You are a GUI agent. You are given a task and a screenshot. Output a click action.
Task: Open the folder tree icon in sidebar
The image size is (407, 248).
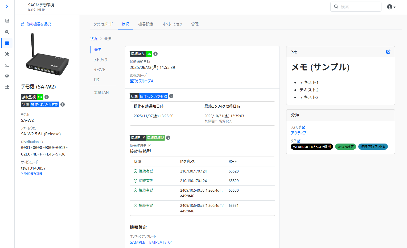coord(7,87)
